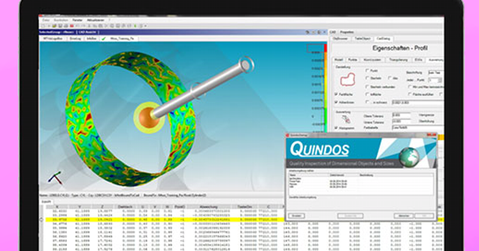The image size is (479, 251).
Task: Click the green checkmark icon by Mmo_Training tab
Action: pyautogui.click(x=104, y=39)
